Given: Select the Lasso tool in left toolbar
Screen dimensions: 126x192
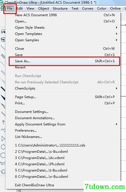Looking at the screenshot, I should click(3, 32).
